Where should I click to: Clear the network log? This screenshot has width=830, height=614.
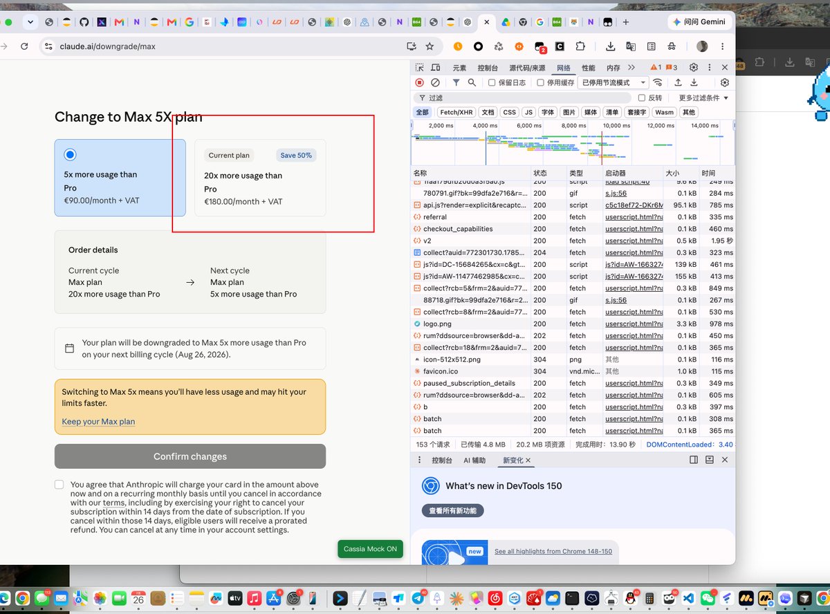coord(435,82)
